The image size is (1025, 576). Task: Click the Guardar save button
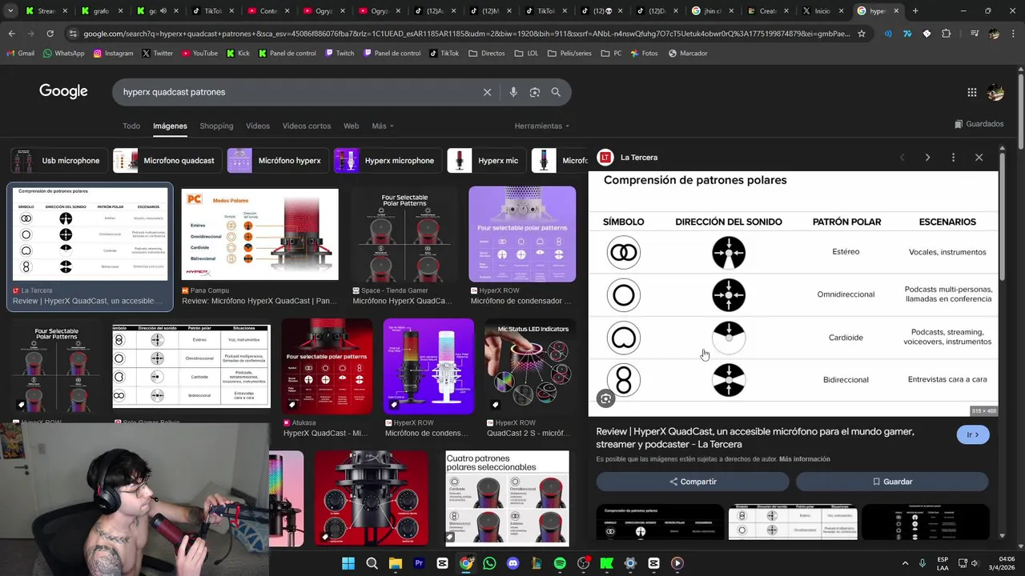pos(892,482)
